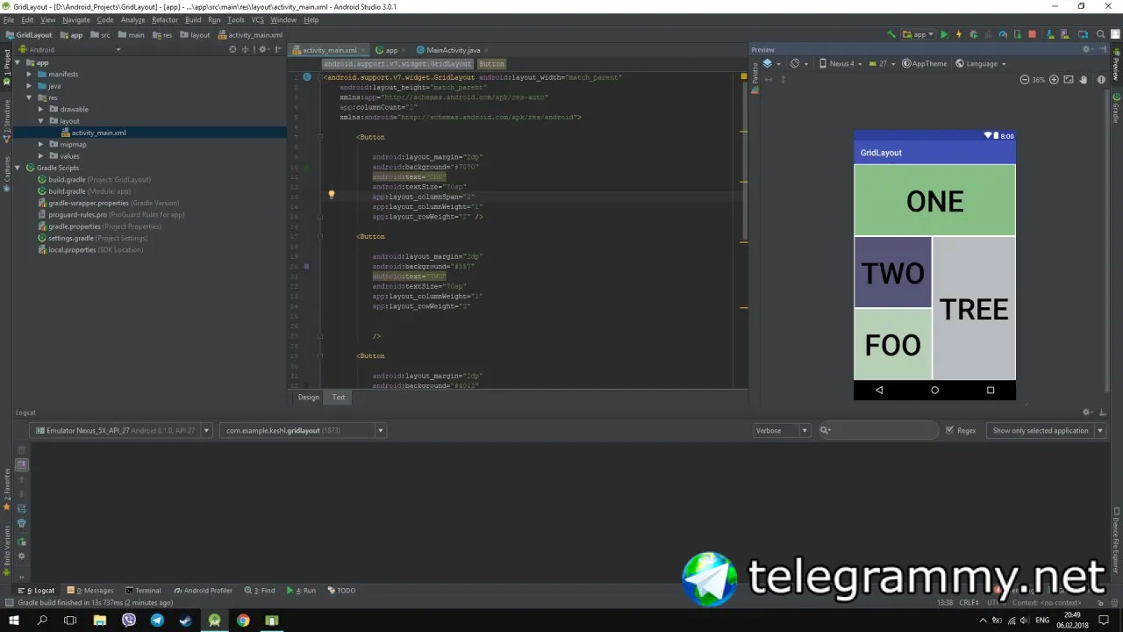Apply changes with the lightning bolt icon
The width and height of the screenshot is (1123, 632).
pyautogui.click(x=959, y=35)
